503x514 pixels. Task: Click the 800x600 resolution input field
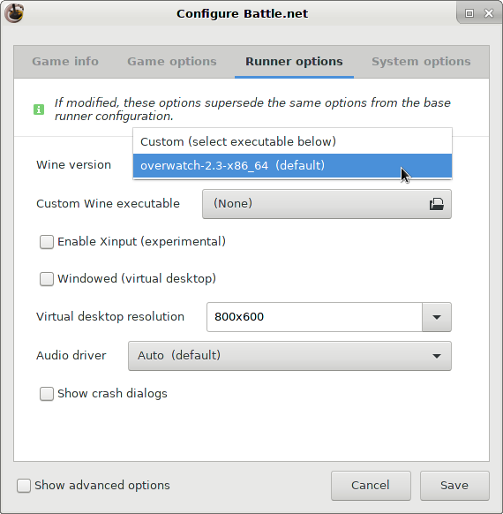point(314,317)
